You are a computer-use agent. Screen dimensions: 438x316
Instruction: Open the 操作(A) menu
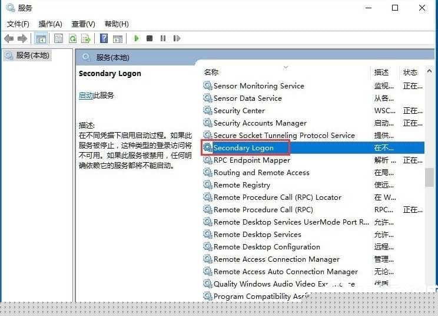pos(50,24)
